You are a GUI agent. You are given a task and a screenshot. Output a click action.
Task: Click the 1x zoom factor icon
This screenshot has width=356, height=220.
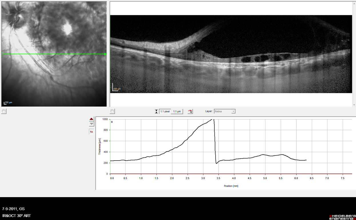pos(92,132)
